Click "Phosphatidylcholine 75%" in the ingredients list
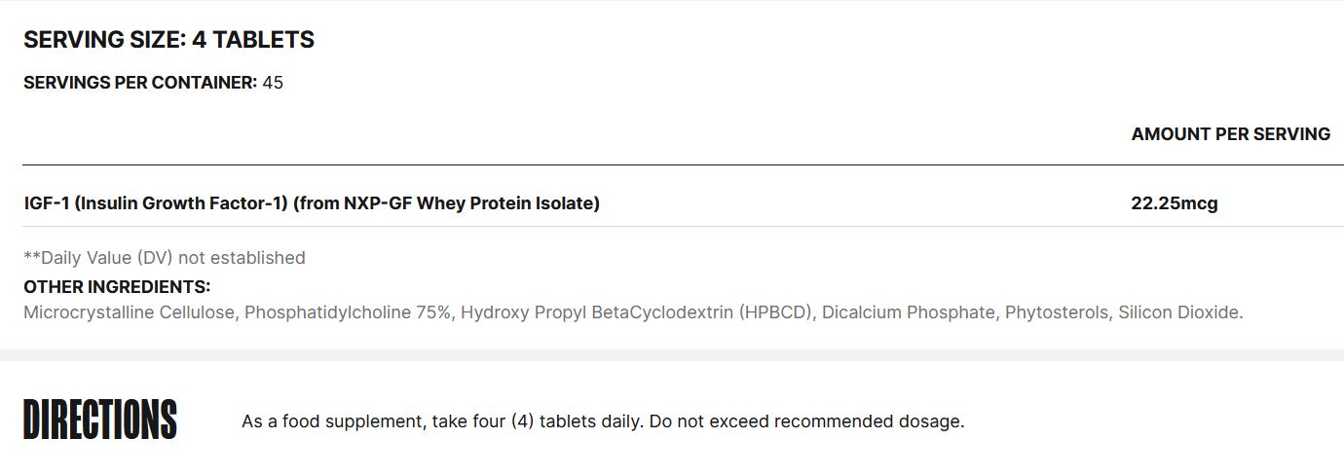Image resolution: width=1344 pixels, height=475 pixels. point(348,312)
